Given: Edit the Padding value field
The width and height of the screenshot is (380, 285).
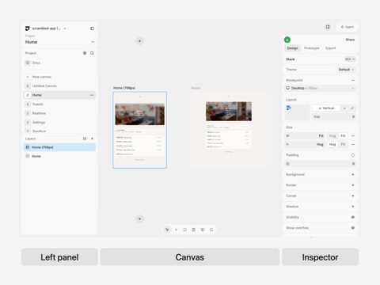Looking at the screenshot, I should 321,164.
